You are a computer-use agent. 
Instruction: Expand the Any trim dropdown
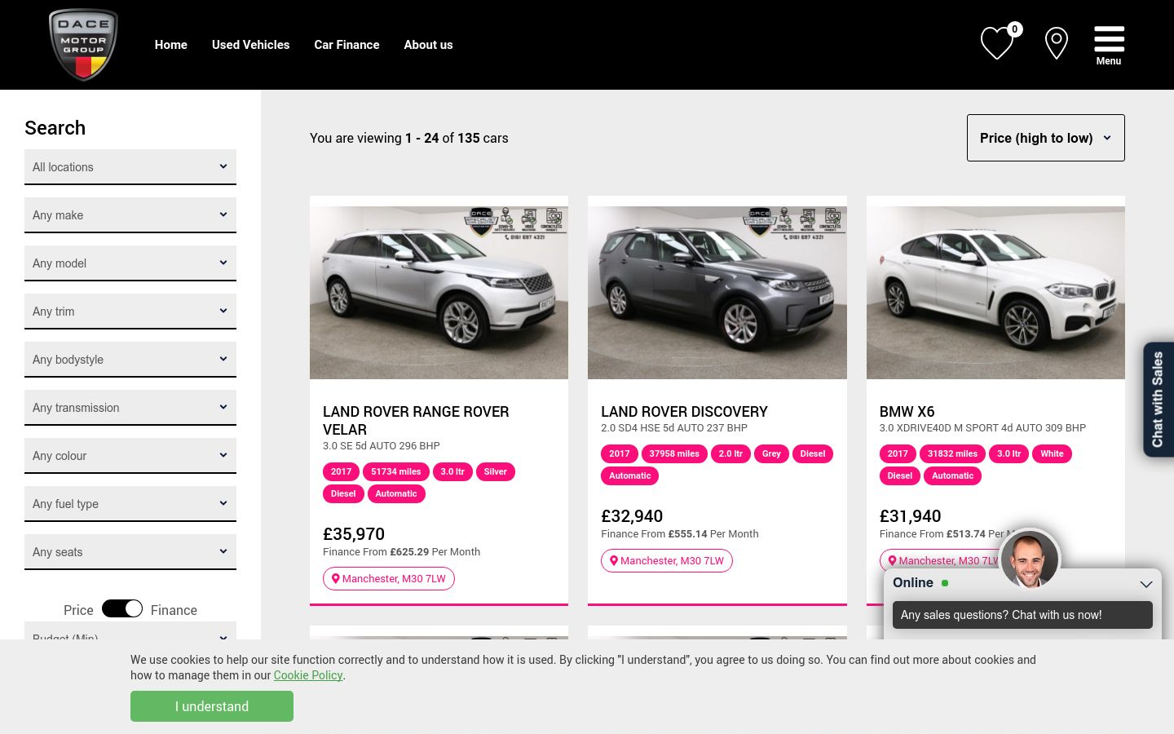pos(130,312)
